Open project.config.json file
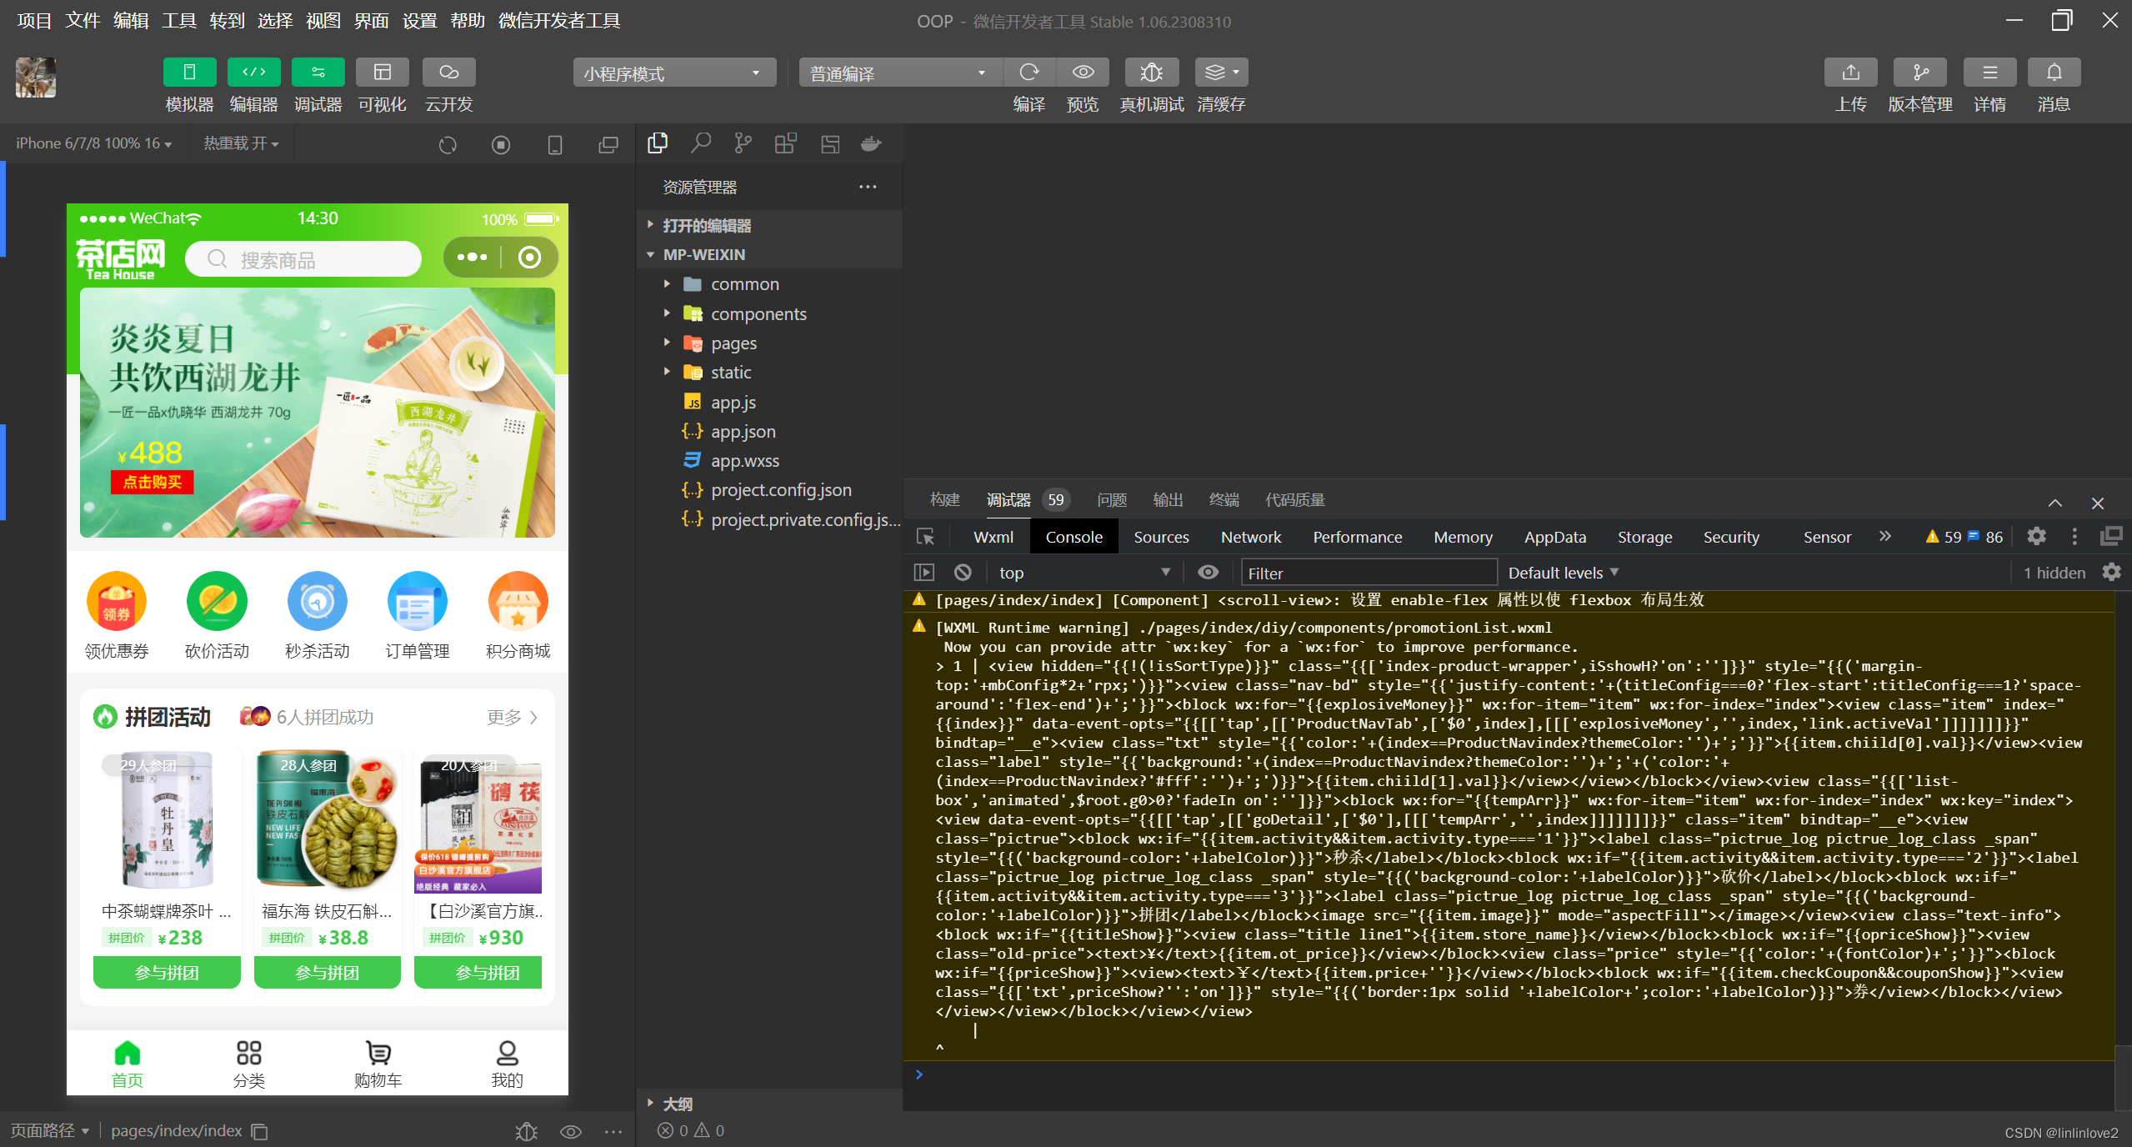This screenshot has width=2132, height=1147. (769, 490)
